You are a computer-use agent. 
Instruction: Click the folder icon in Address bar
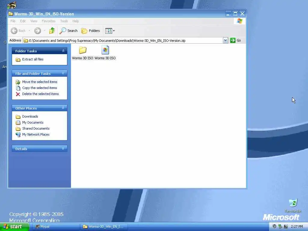tap(26, 41)
